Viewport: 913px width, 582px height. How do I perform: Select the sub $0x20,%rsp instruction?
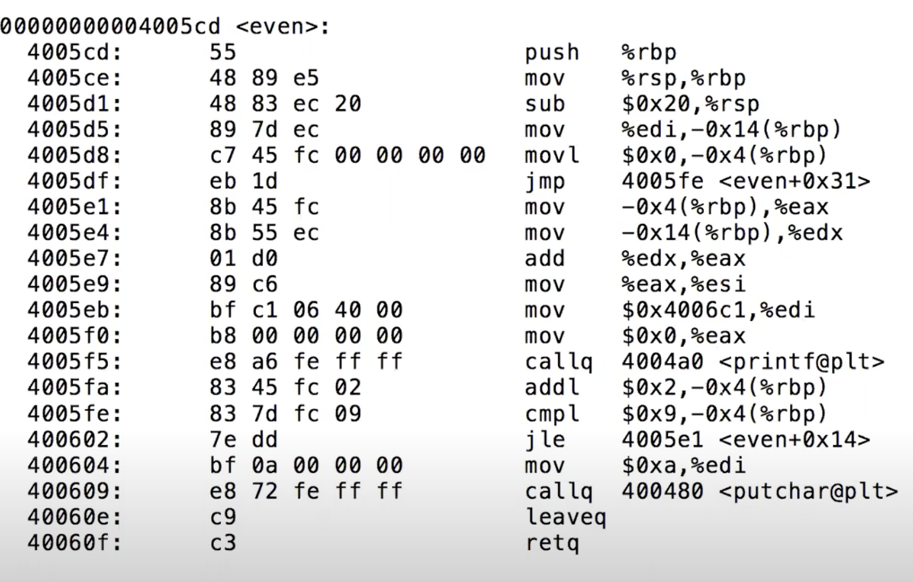click(642, 104)
